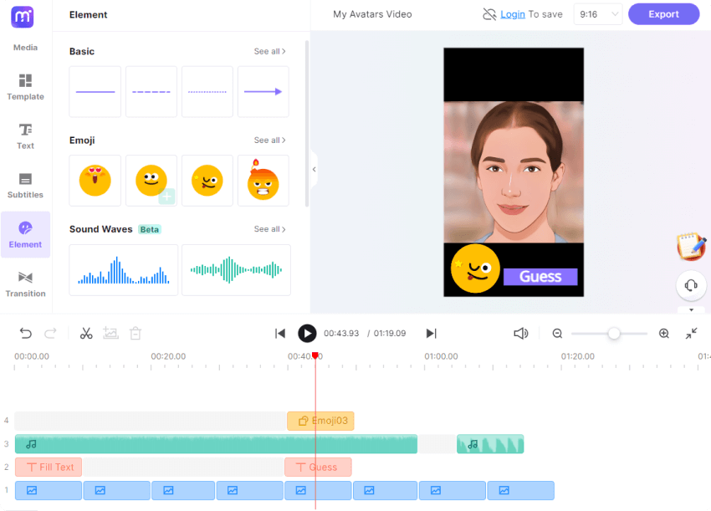Click the Login link
711x511 pixels.
[x=513, y=14]
